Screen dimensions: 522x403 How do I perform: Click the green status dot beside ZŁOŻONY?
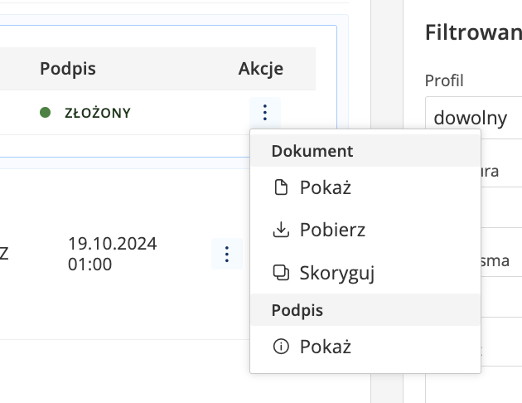[45, 113]
